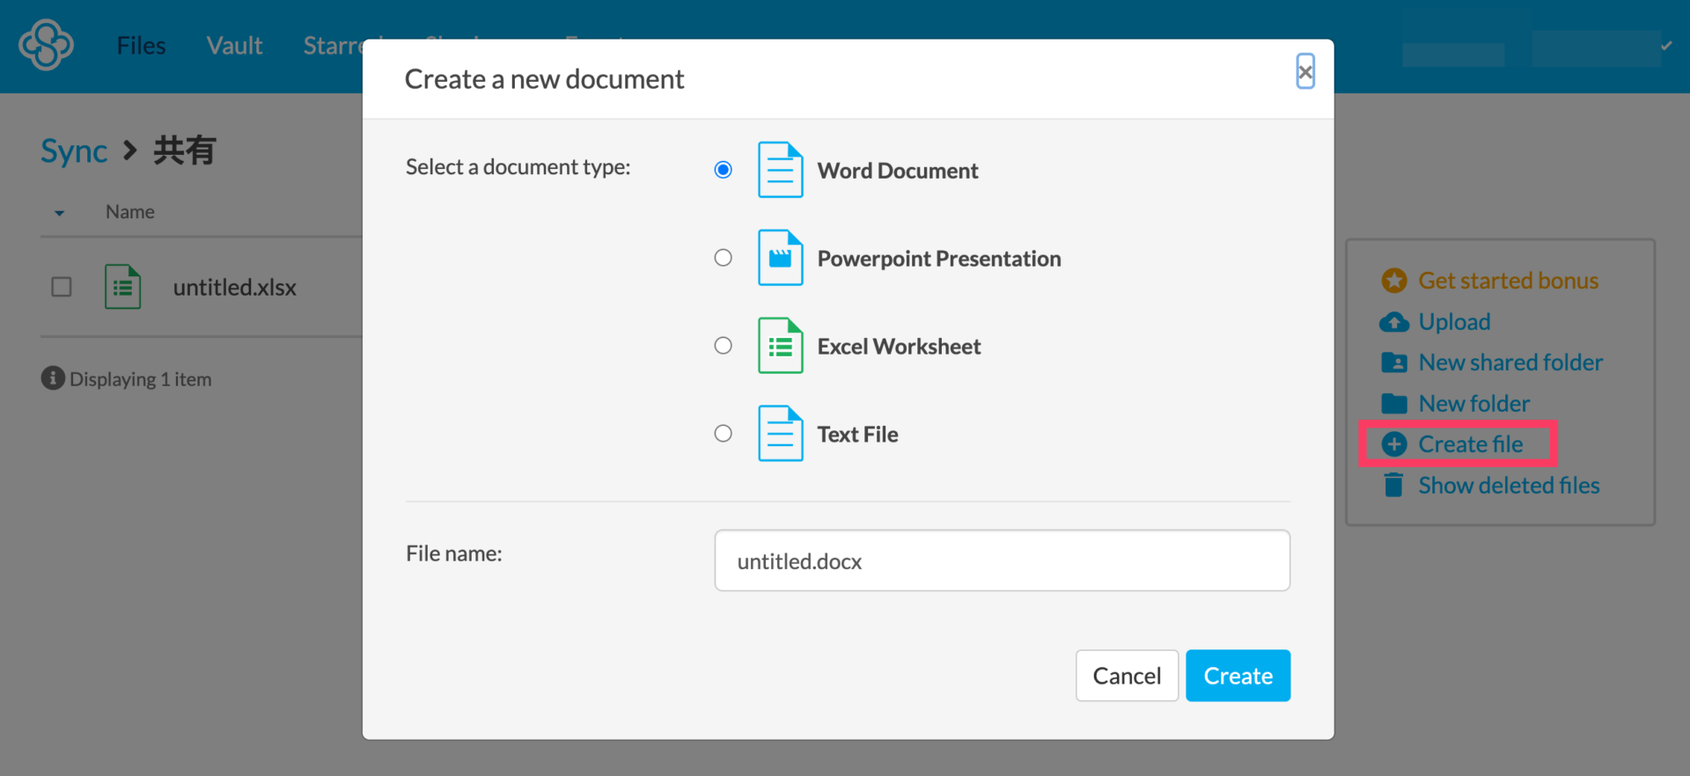Click the Powerpoint Presentation file icon
This screenshot has width=1690, height=776.
coord(780,258)
